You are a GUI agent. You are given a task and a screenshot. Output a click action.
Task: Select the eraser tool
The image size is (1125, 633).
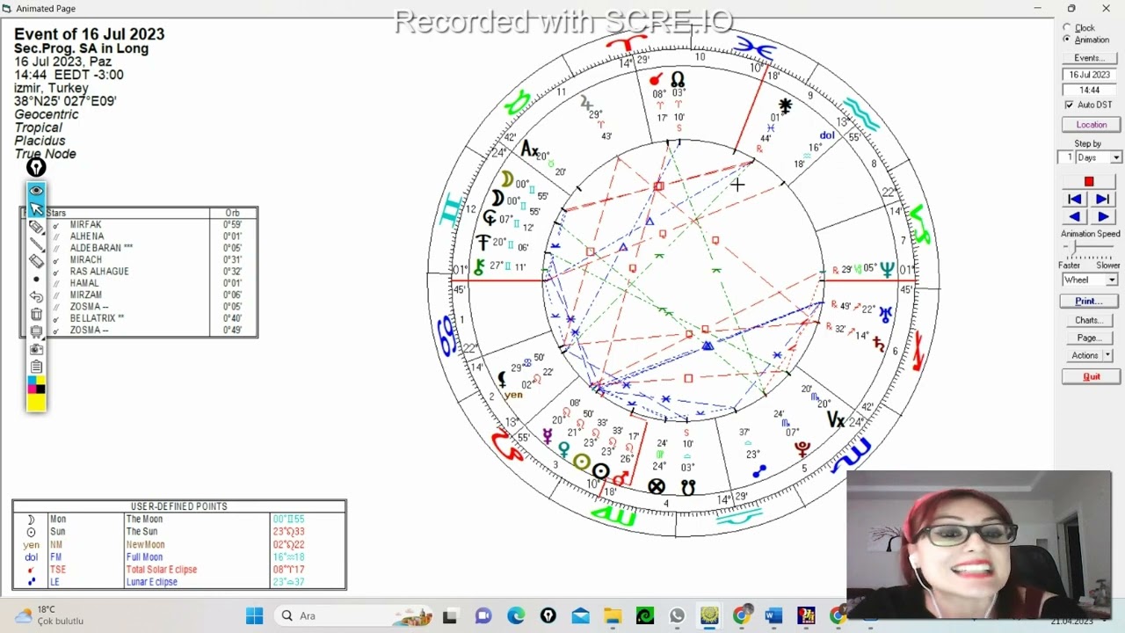click(36, 261)
